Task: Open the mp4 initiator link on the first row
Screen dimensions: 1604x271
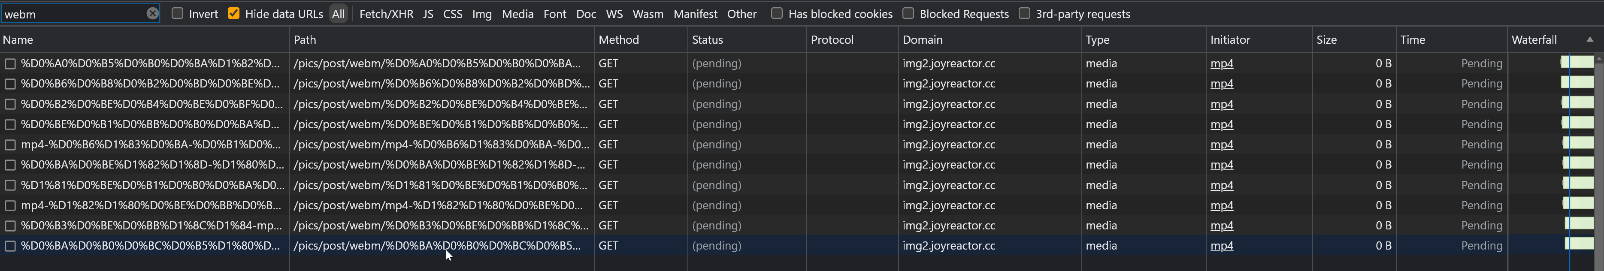Action: point(1222,63)
